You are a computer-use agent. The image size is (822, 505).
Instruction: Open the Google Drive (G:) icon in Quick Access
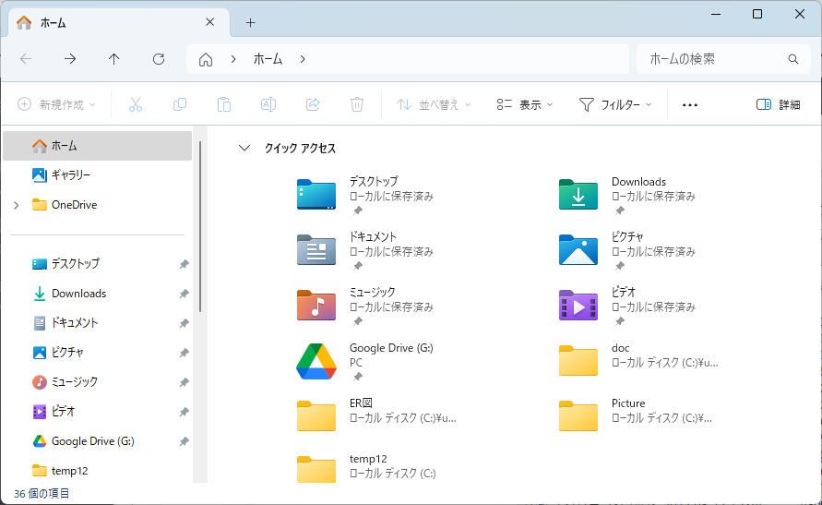(x=316, y=361)
